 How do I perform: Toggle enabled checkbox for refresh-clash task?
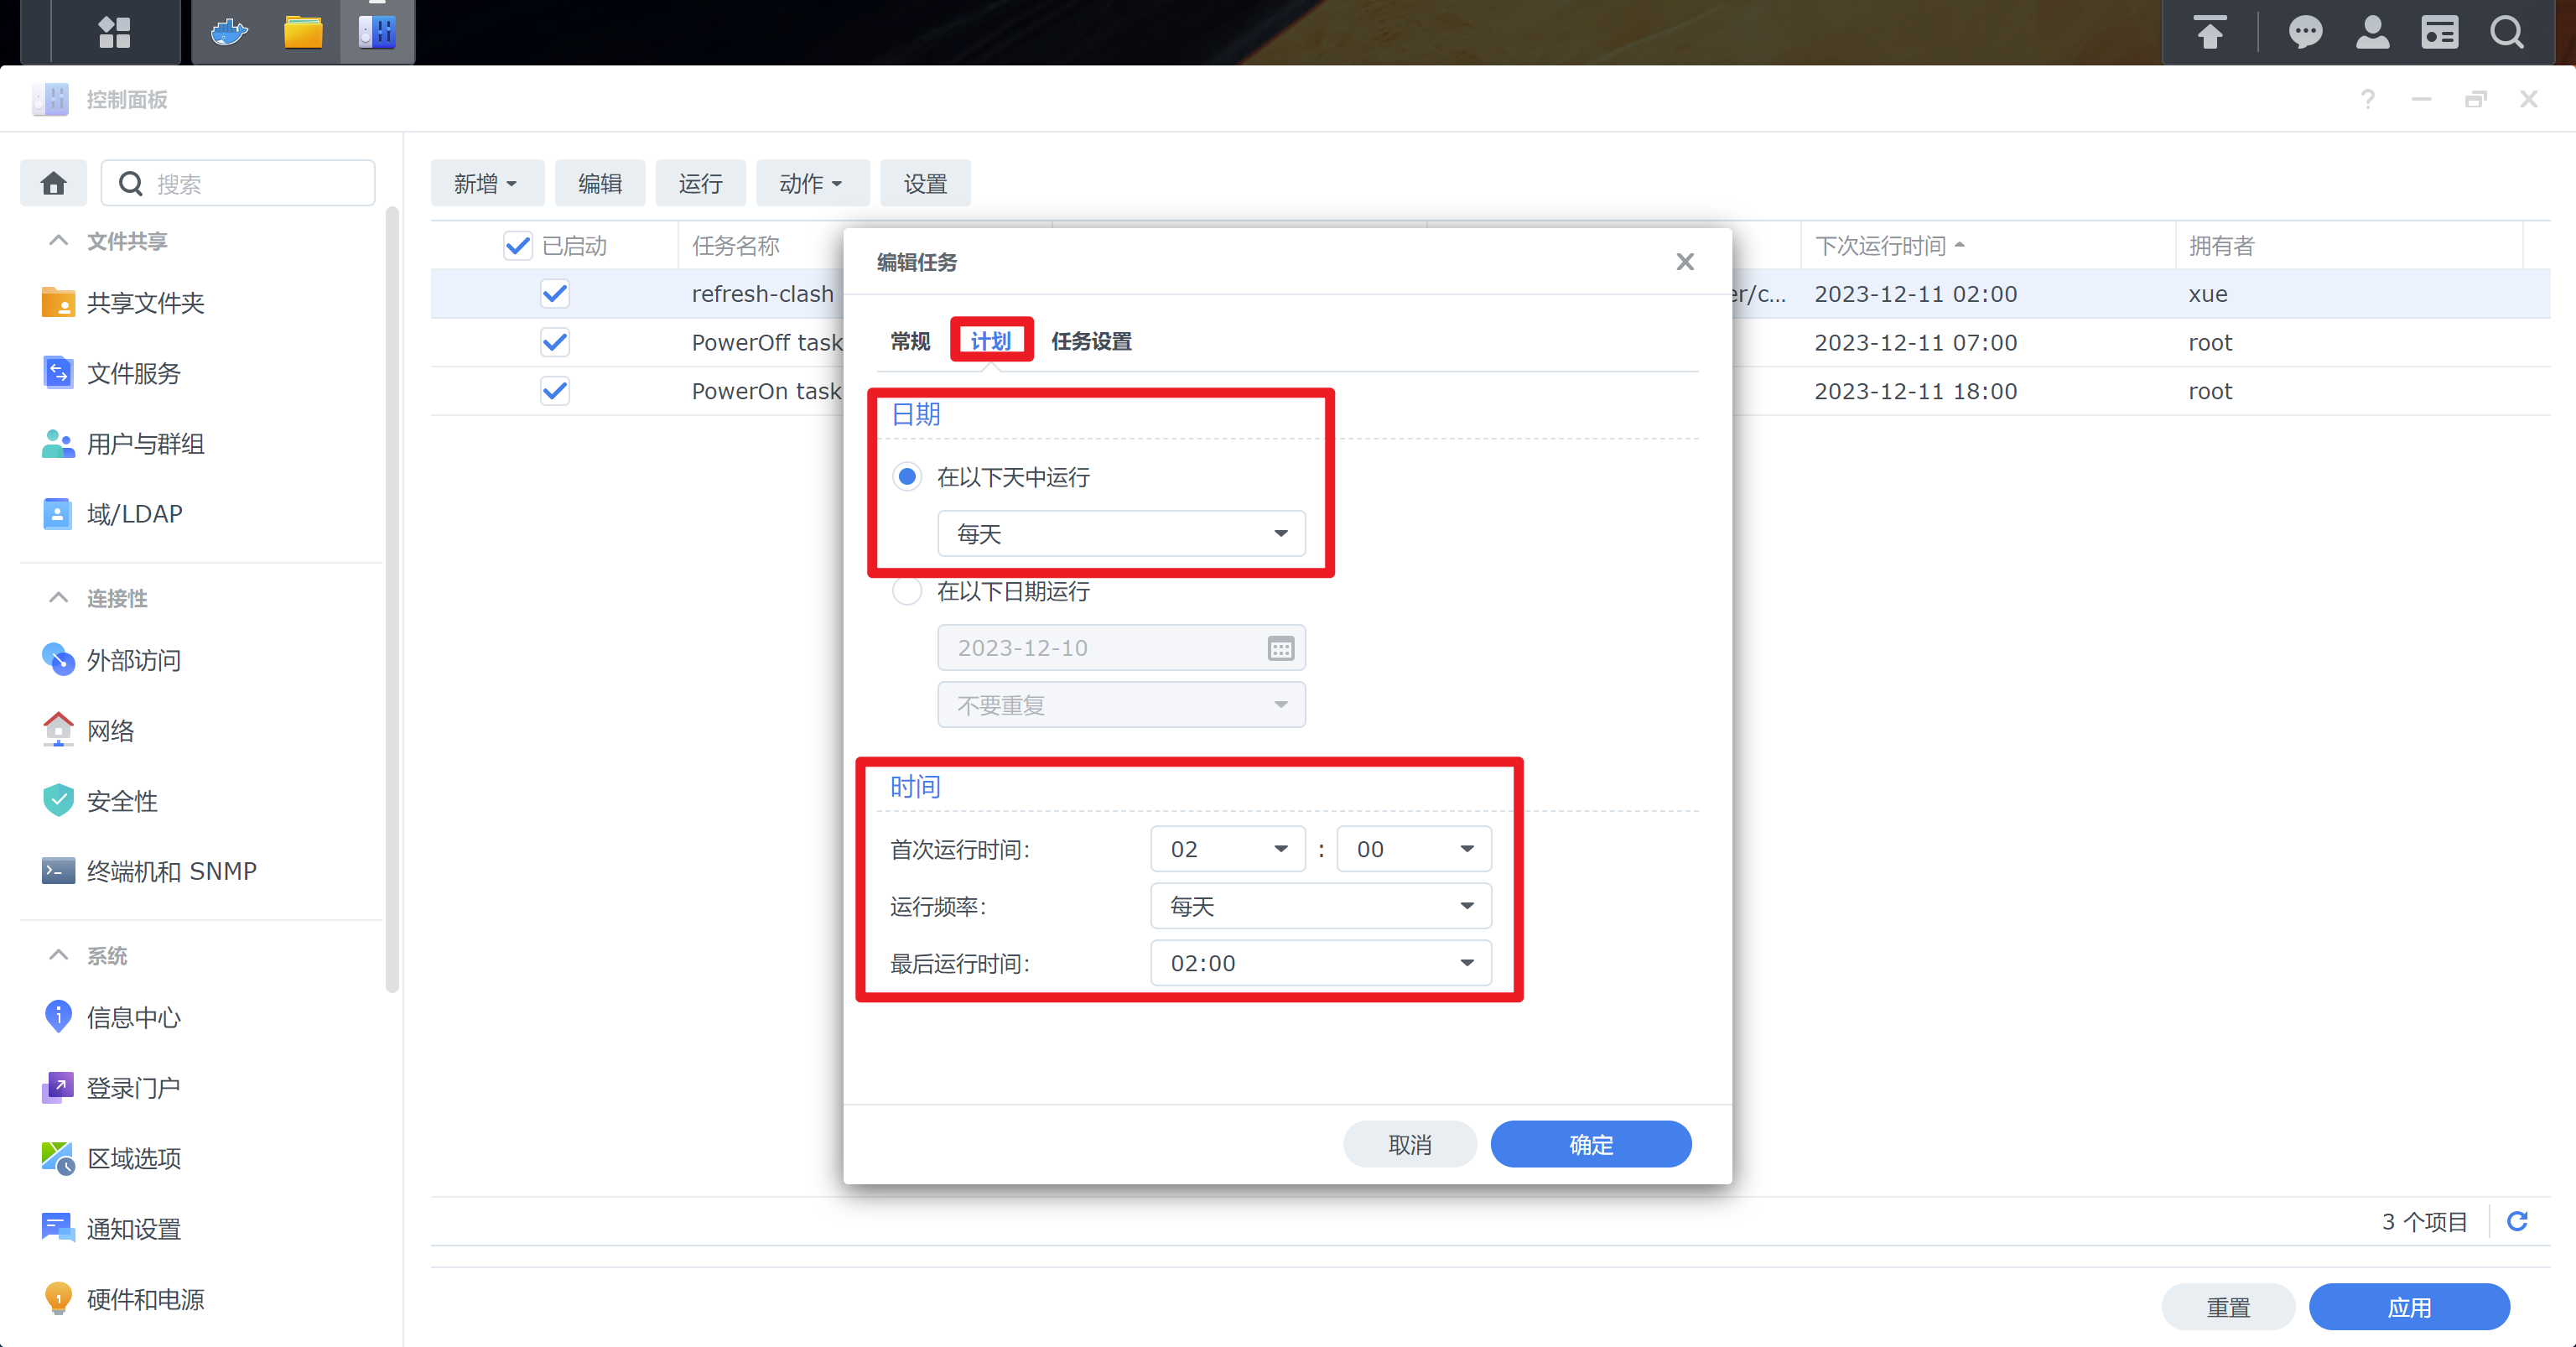tap(555, 294)
